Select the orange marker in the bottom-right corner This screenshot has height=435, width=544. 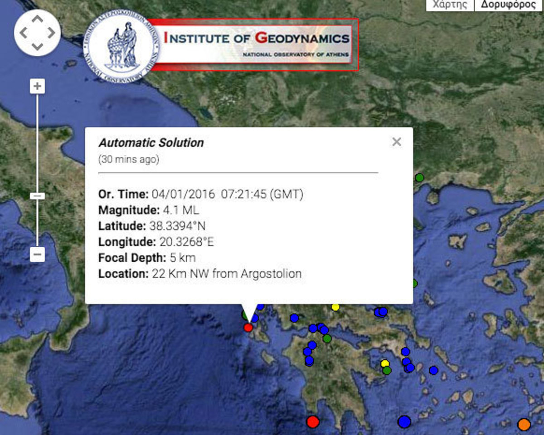524,425
